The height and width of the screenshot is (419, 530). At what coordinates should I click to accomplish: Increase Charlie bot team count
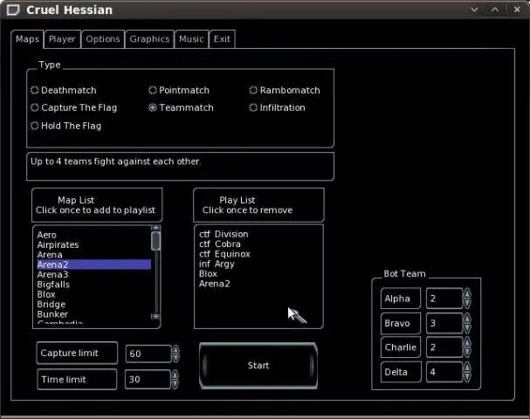coord(467,343)
